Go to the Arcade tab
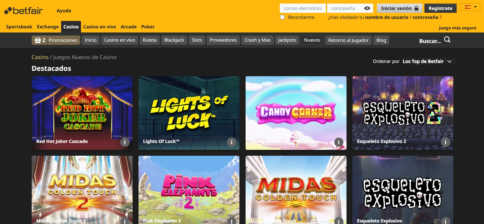484x224 pixels. 129,27
